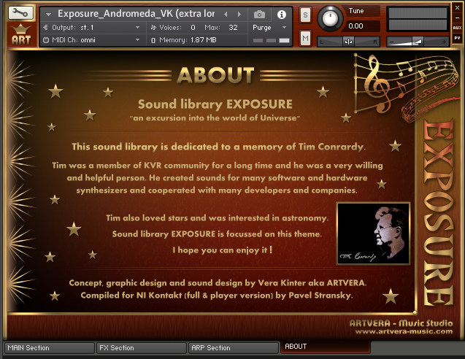
Task: Click the purge status indicator bars
Action: pos(272,40)
